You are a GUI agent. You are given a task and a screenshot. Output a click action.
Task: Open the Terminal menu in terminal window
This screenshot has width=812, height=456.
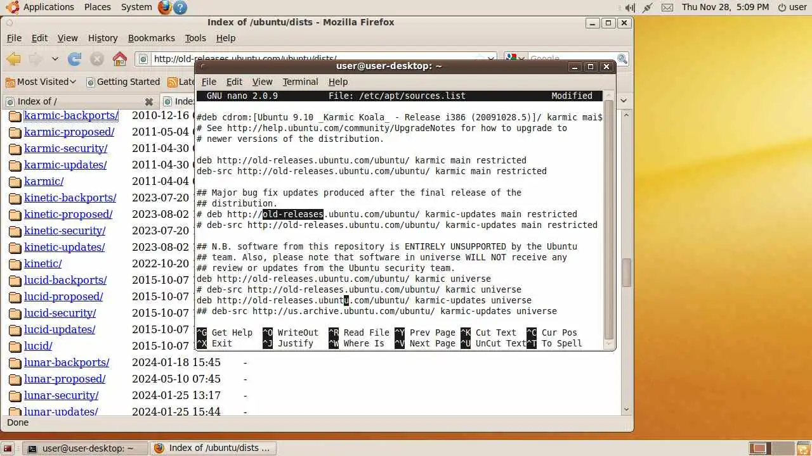tap(300, 82)
